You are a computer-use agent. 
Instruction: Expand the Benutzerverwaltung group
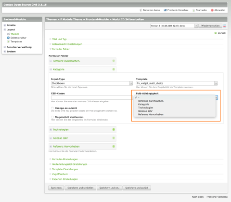pyautogui.click(x=5, y=47)
